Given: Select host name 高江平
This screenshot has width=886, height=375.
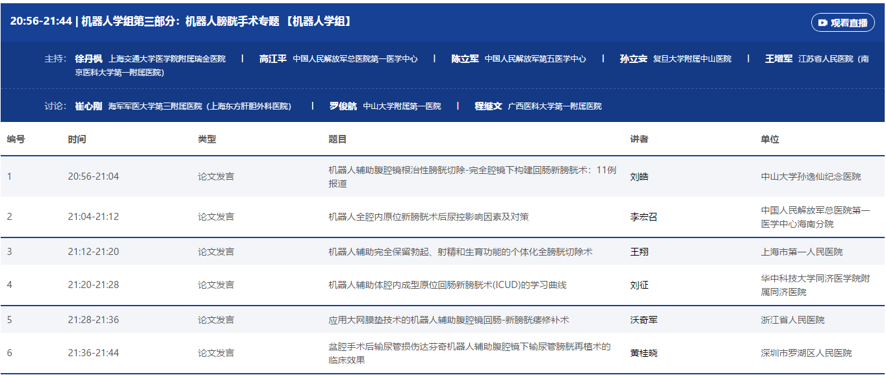Looking at the screenshot, I should (x=272, y=58).
